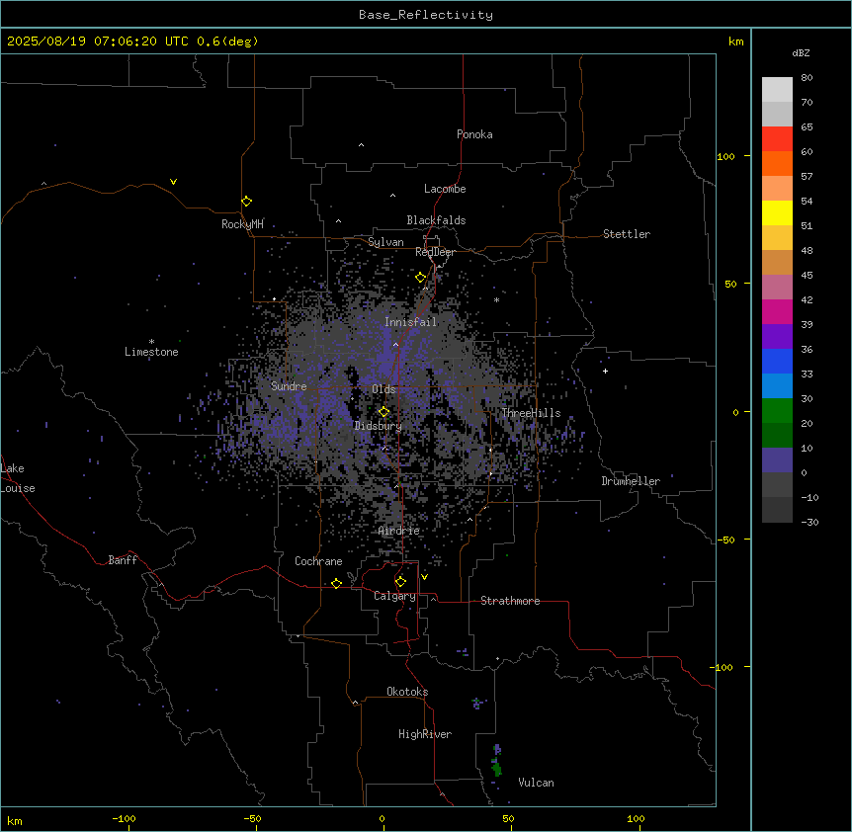Select the gray 65-70 dBZ swatch
Viewport: 852px width, 832px height.
point(777,114)
